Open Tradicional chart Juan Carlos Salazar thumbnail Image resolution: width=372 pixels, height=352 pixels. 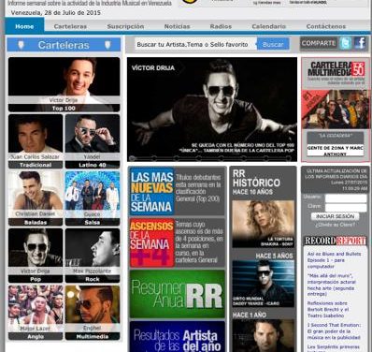click(x=36, y=141)
